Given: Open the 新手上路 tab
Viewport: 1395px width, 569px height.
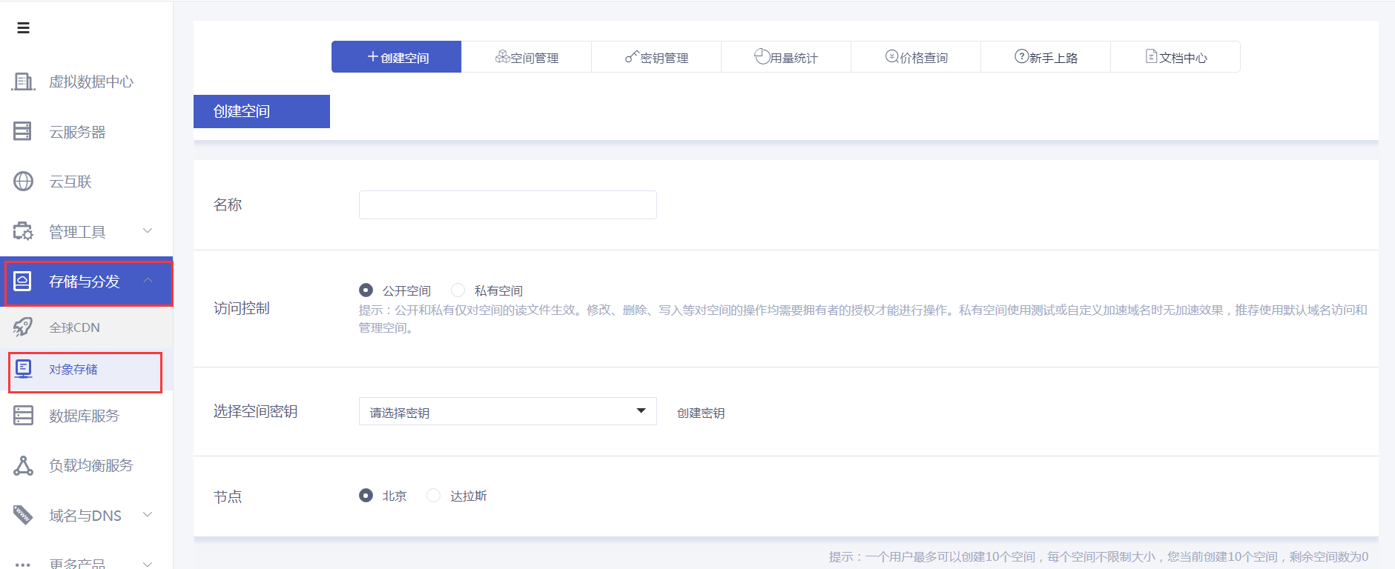Looking at the screenshot, I should point(1046,57).
